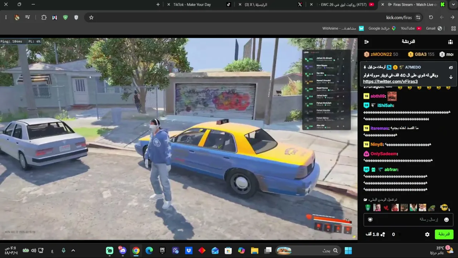The width and height of the screenshot is (458, 258).
Task: Click the green shield extension icon
Action: click(65, 17)
